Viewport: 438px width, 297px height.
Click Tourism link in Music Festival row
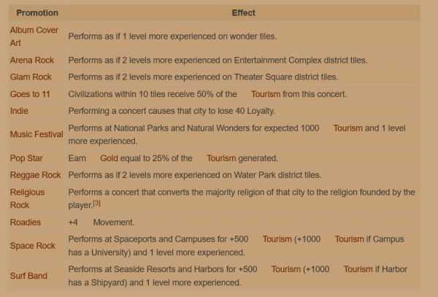pos(347,128)
